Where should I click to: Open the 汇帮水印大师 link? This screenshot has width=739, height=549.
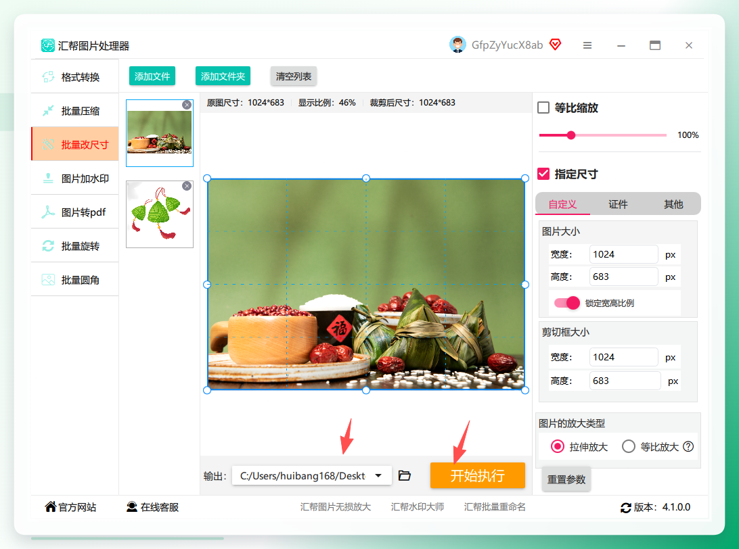(x=418, y=506)
